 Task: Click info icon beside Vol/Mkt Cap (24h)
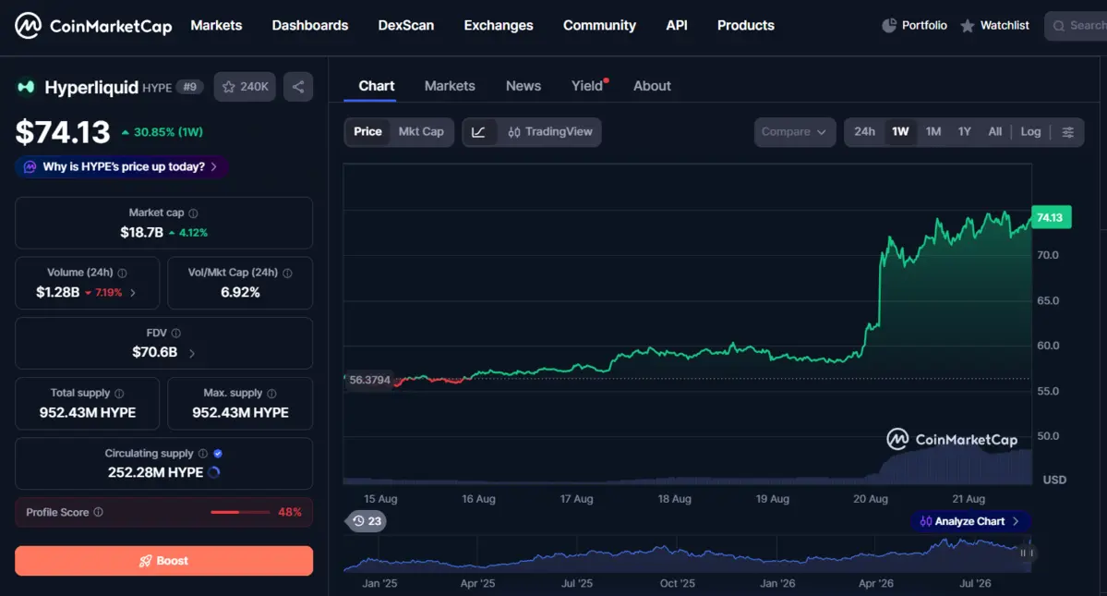click(287, 274)
